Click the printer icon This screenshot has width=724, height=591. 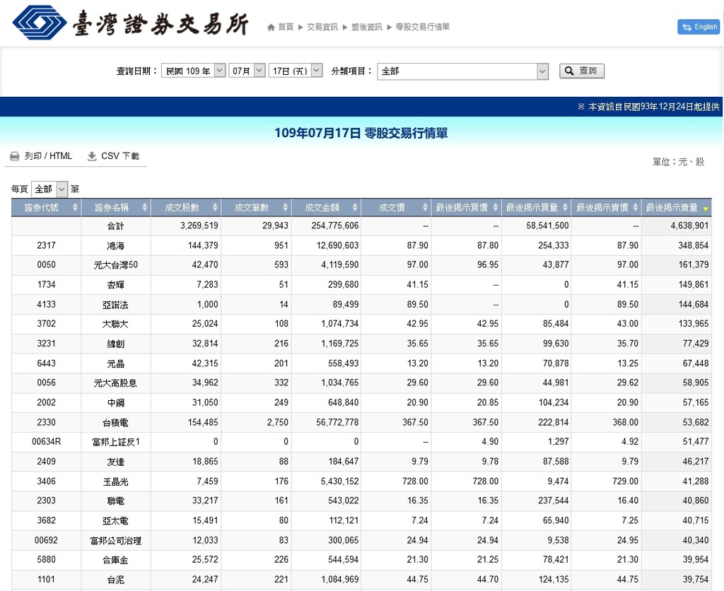tap(15, 156)
